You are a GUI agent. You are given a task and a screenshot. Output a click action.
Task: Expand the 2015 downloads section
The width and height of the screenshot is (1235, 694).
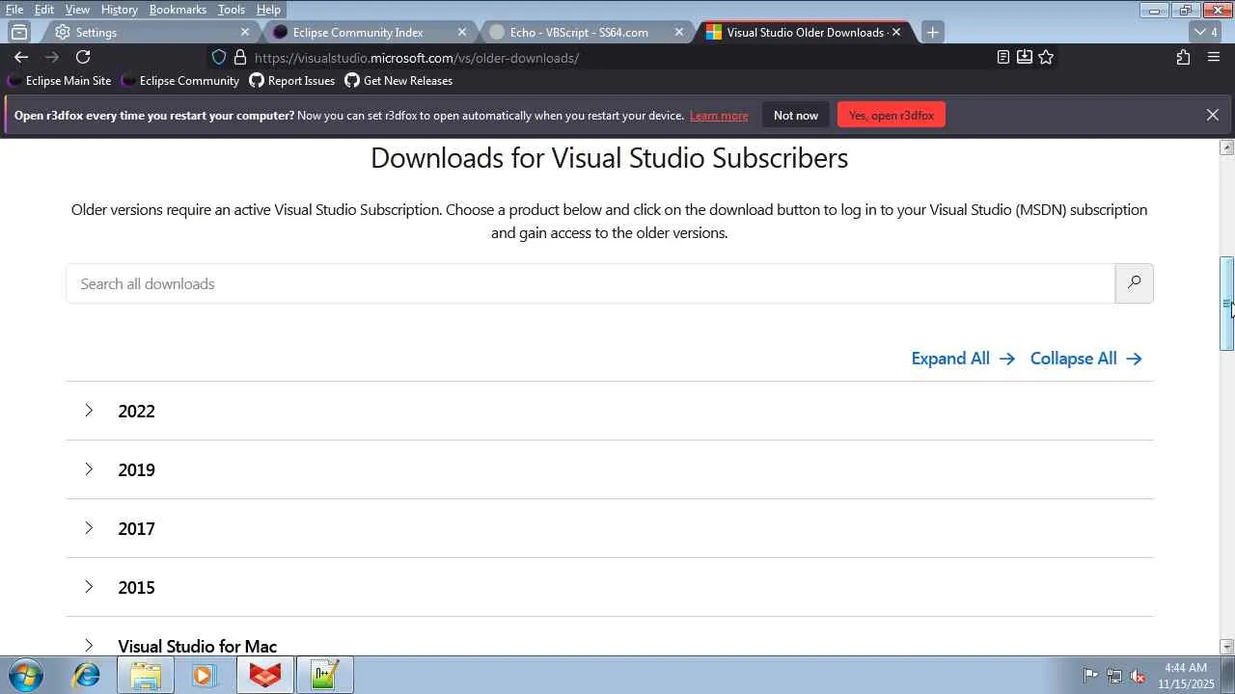pos(610,587)
